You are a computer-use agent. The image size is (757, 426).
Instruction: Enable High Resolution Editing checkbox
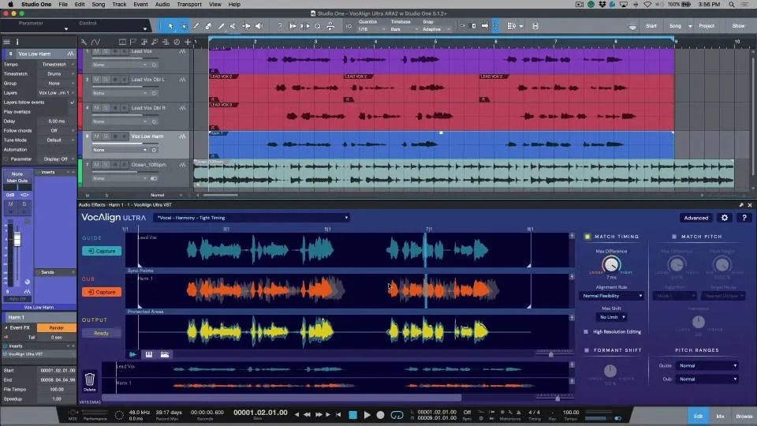click(x=587, y=331)
